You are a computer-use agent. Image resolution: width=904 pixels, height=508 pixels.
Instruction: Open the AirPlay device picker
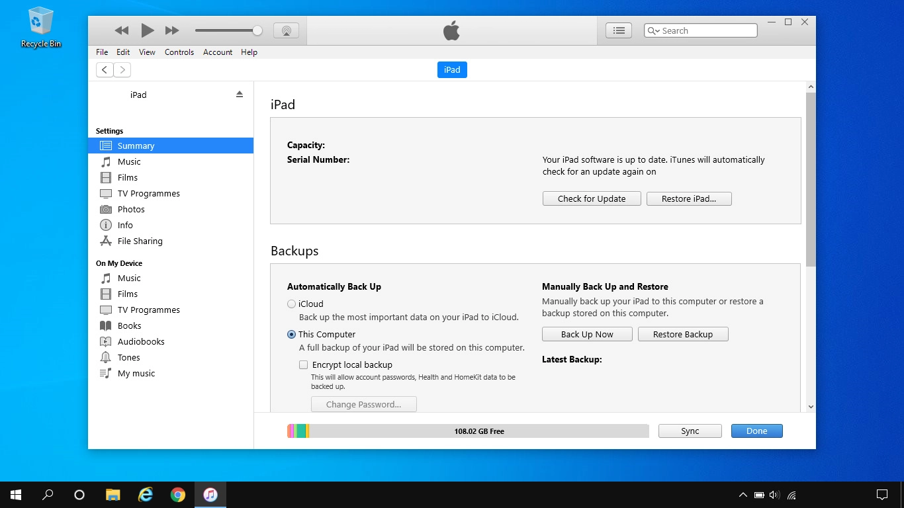pos(286,30)
